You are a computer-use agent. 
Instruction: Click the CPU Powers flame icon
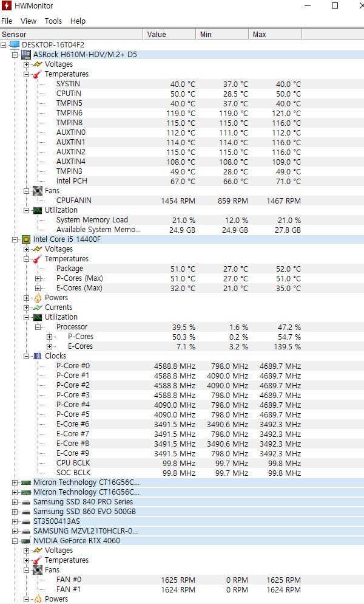click(38, 298)
